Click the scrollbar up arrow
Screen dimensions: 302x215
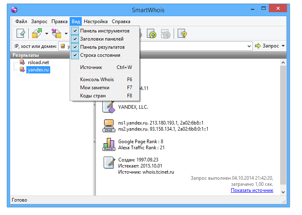click(x=283, y=62)
